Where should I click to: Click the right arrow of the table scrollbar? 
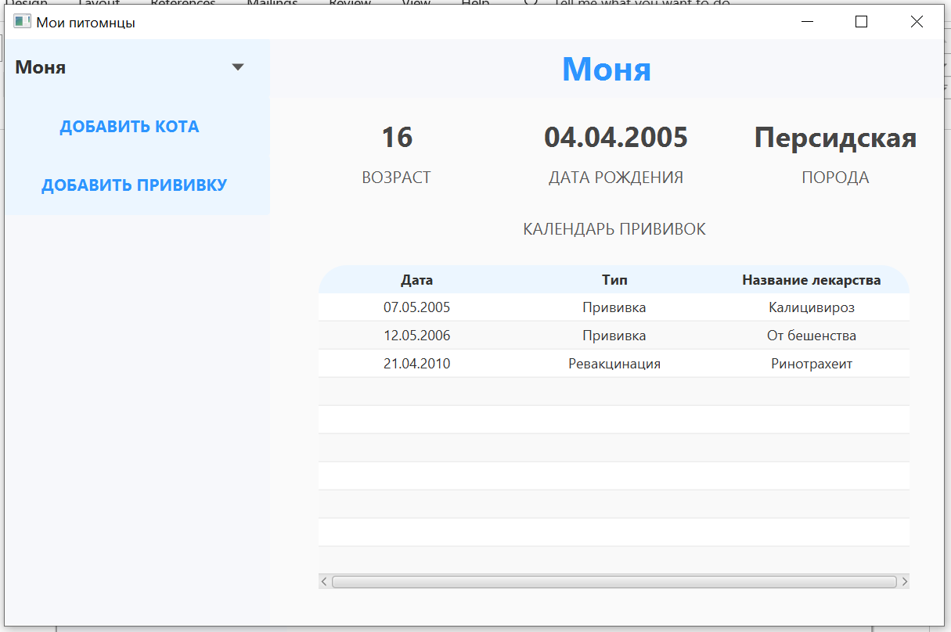(x=905, y=581)
